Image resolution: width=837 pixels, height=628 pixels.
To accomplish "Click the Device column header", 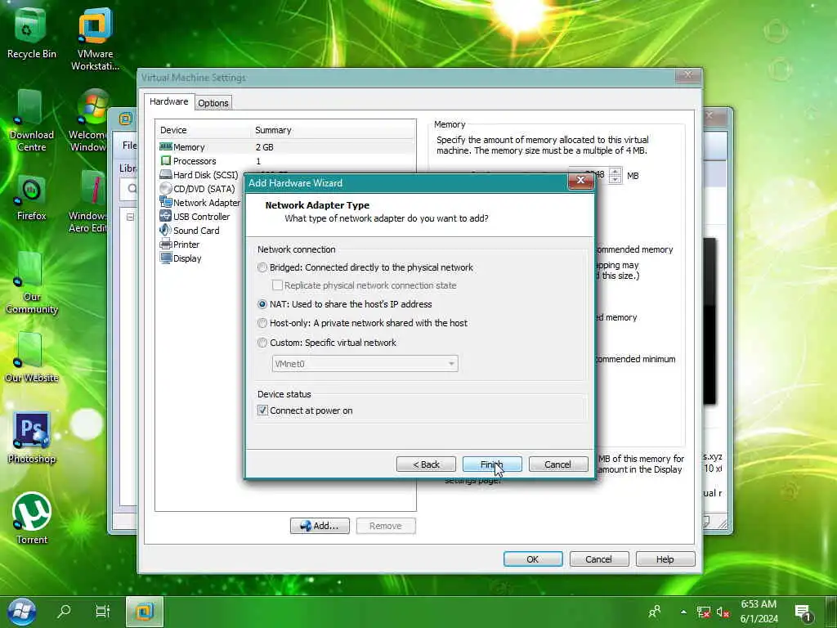I will [x=204, y=130].
